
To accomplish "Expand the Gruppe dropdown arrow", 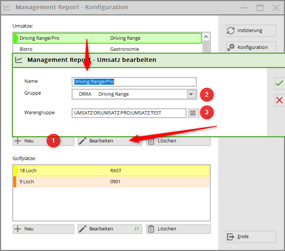I will click(x=191, y=94).
